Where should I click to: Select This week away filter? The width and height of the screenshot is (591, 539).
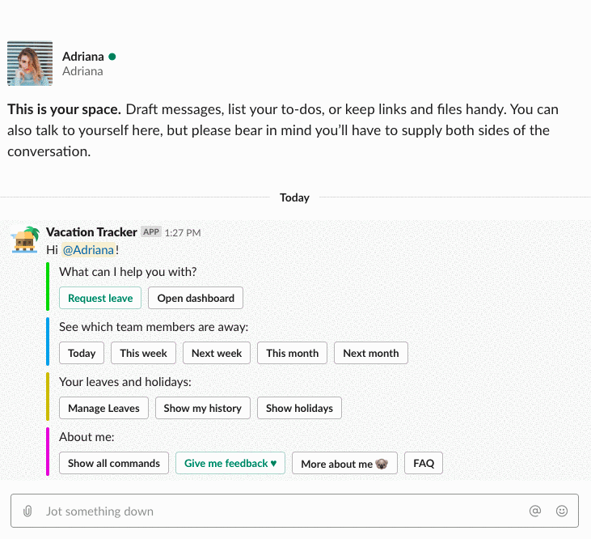143,353
